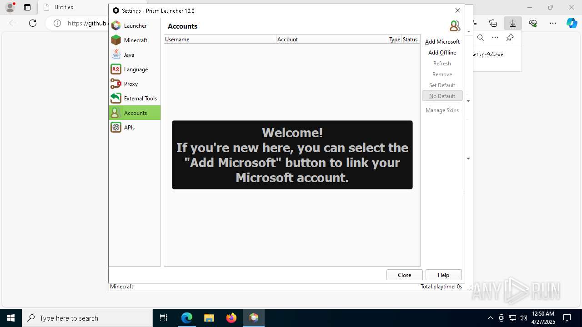This screenshot has width=582, height=327.
Task: Open the Minecraft settings page
Action: 135,40
